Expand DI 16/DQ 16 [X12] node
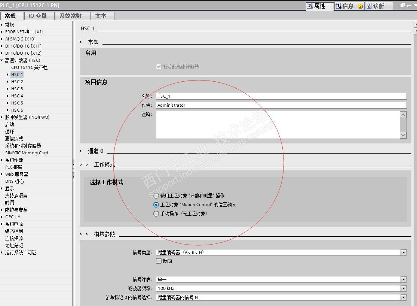This screenshot has height=306, width=417. (x=1, y=53)
